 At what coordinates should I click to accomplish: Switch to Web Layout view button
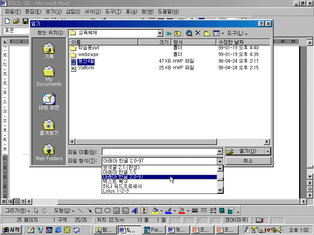click(x=10, y=201)
